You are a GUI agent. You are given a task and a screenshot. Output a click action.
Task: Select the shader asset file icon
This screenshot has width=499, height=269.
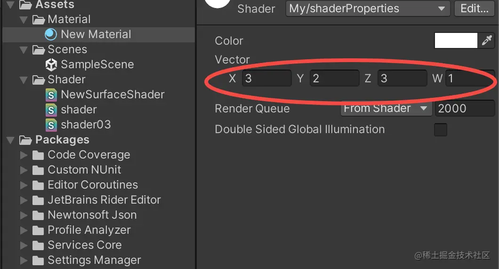pos(51,110)
